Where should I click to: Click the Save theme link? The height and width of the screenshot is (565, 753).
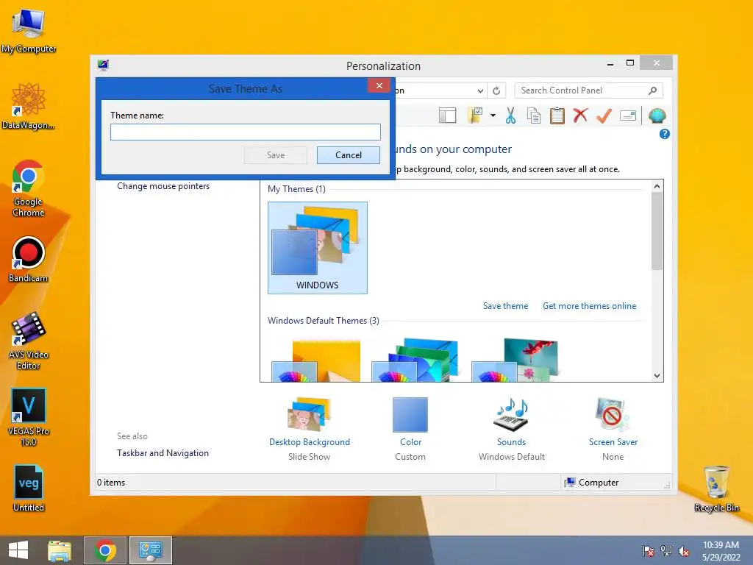pos(505,306)
